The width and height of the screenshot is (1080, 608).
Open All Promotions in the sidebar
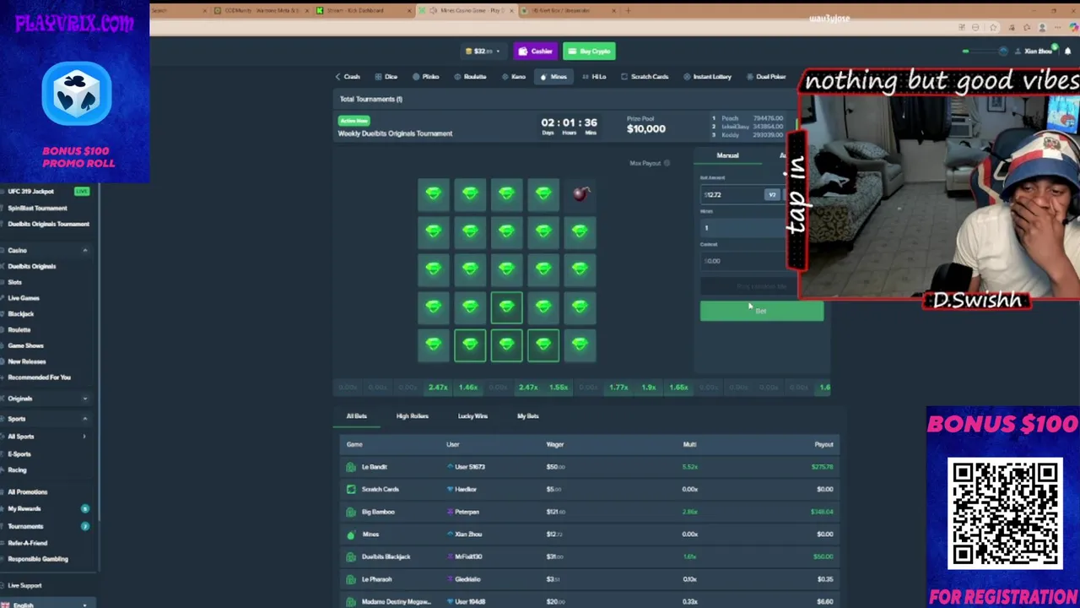28,492
